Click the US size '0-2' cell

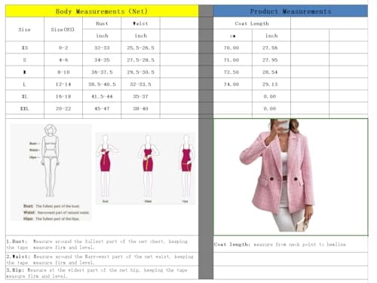[x=63, y=47]
